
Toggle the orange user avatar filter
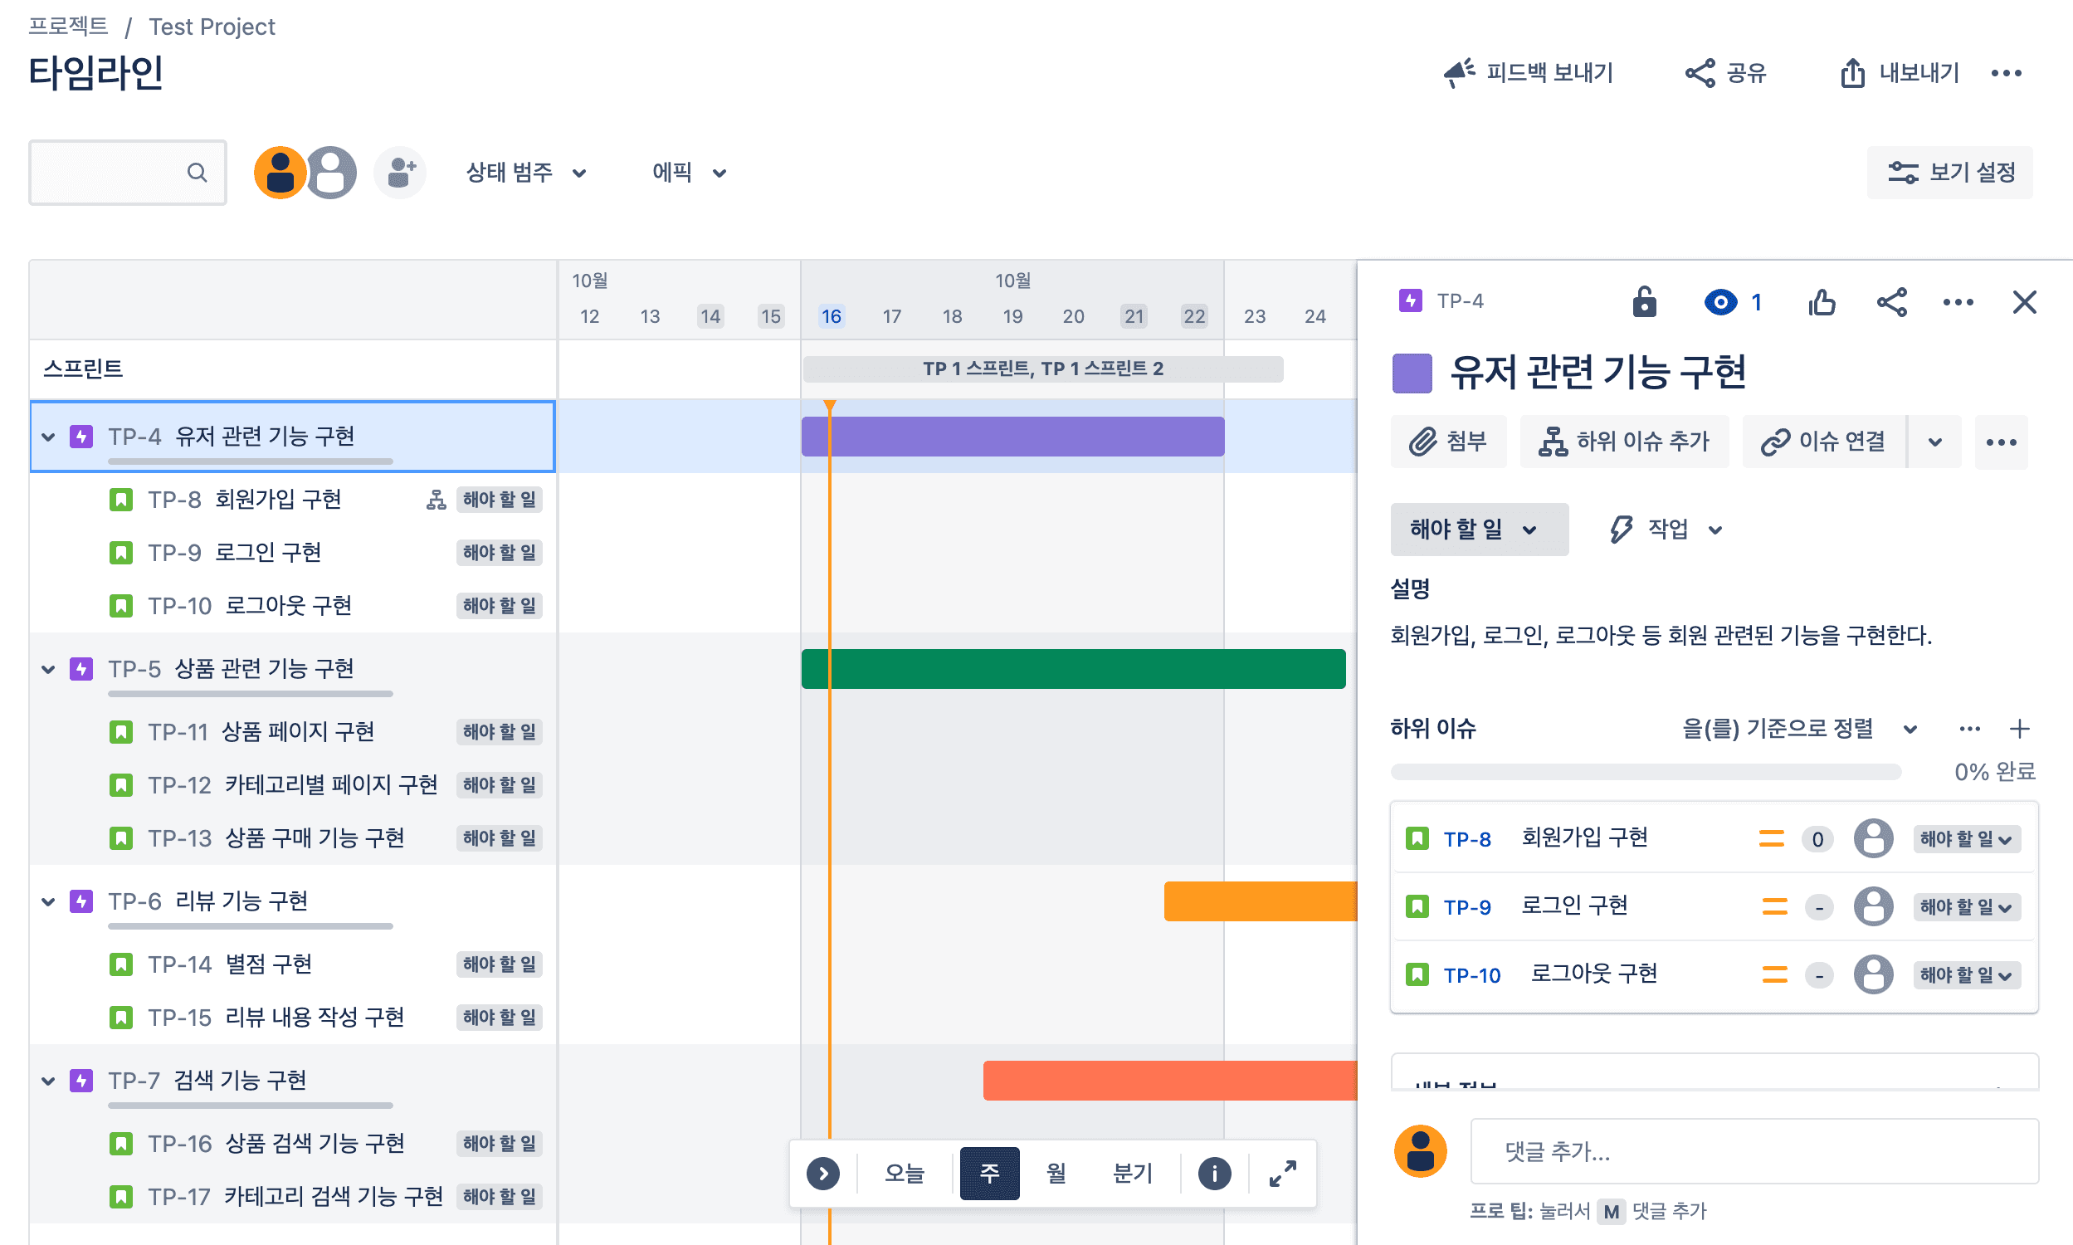[280, 173]
